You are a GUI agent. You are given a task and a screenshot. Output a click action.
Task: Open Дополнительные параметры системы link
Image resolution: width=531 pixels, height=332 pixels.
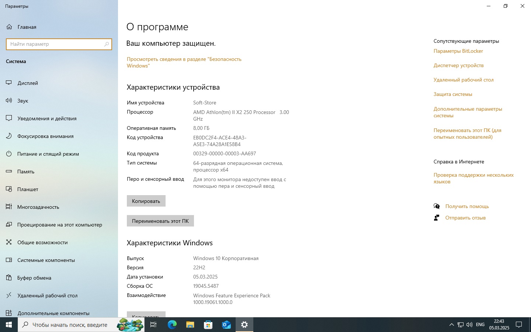468,112
